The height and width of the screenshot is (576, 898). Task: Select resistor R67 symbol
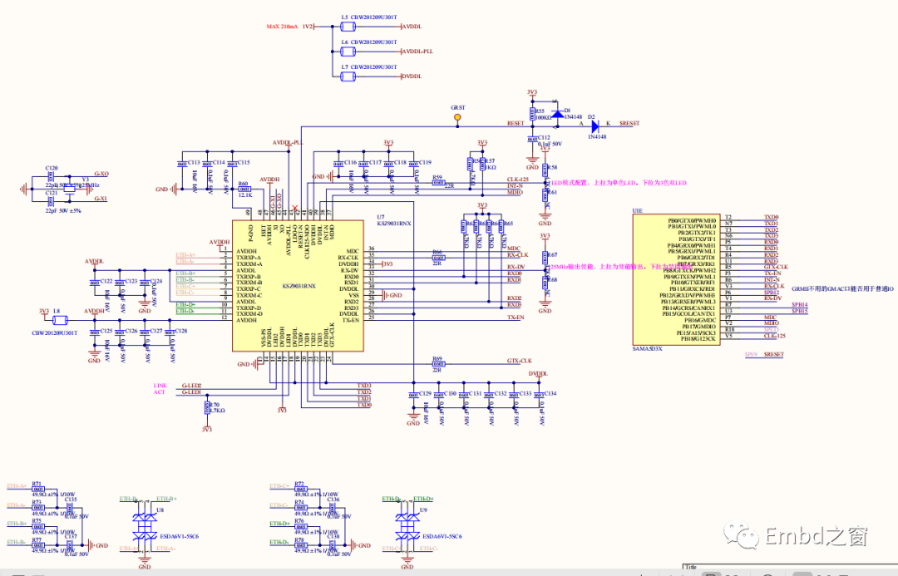tap(545, 258)
